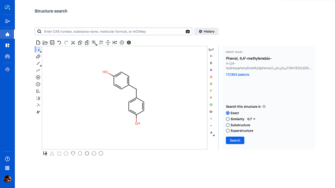Click the camera image search icon
The height and width of the screenshot is (188, 335).
click(188, 32)
